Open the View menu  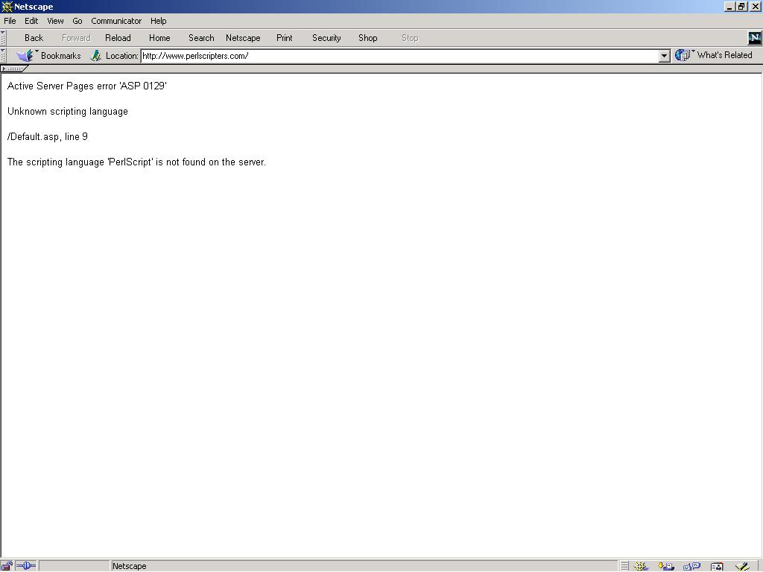55,21
